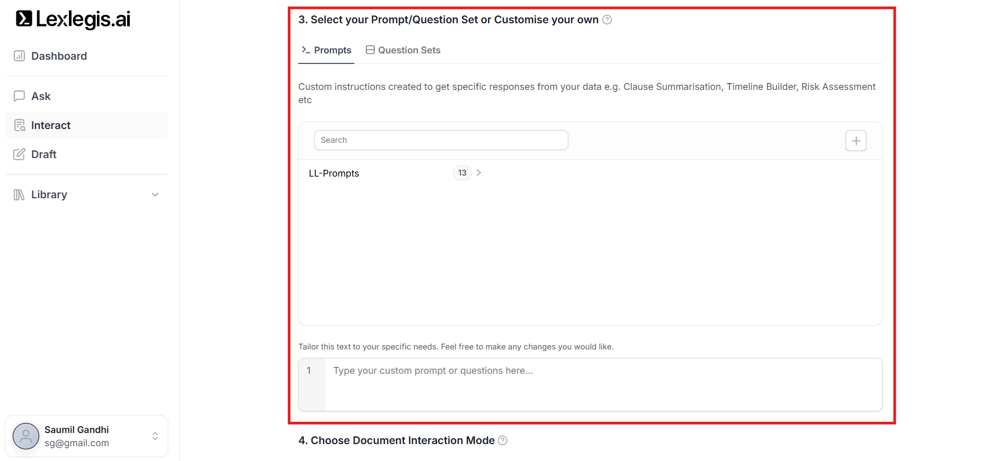
Task: Click help icon next to Document Interaction Mode
Action: (503, 440)
